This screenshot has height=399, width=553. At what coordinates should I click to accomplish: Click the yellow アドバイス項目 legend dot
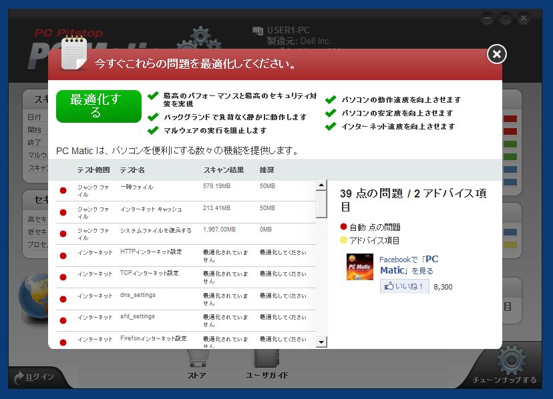point(343,240)
